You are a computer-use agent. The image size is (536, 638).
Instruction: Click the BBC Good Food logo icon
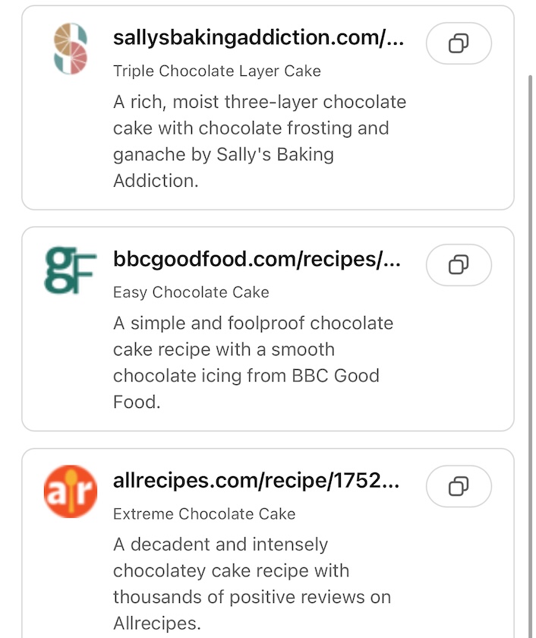tap(71, 270)
